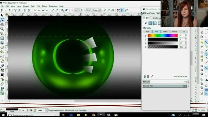
Task: Choose No paint X option
Action: 146,23
